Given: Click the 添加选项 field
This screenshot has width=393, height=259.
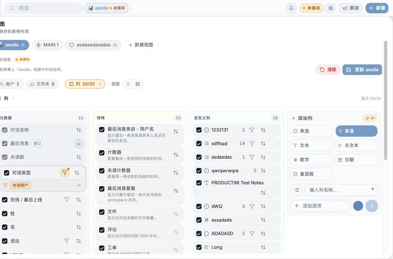Looking at the screenshot, I should (x=320, y=206).
